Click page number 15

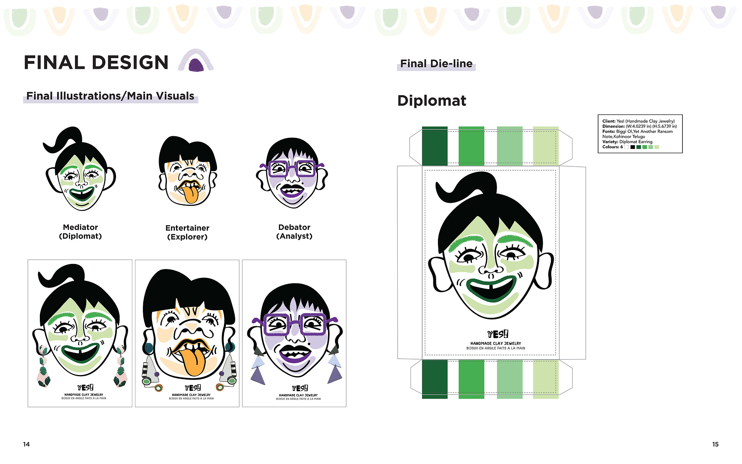(x=715, y=444)
